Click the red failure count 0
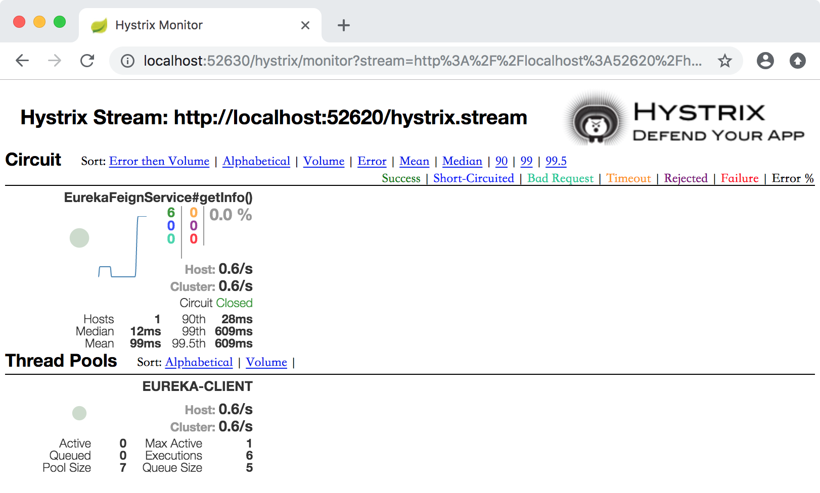 pos(194,239)
